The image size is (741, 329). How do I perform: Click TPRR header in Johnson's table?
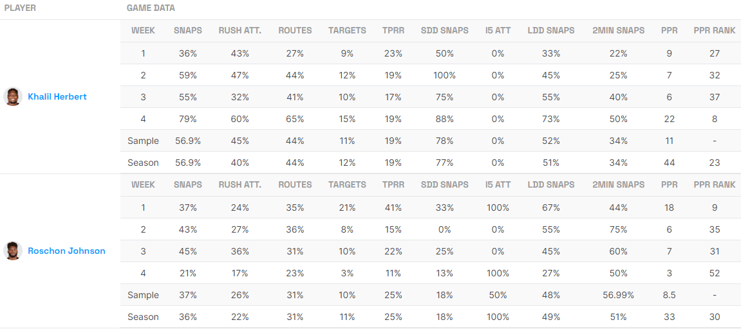point(393,184)
